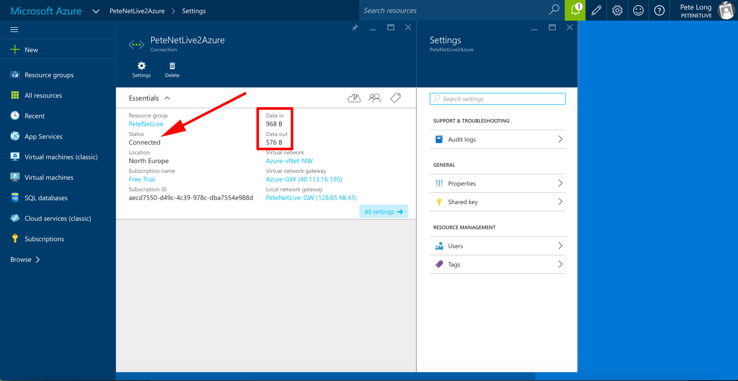Expand the Browse sidebar entry

[25, 259]
